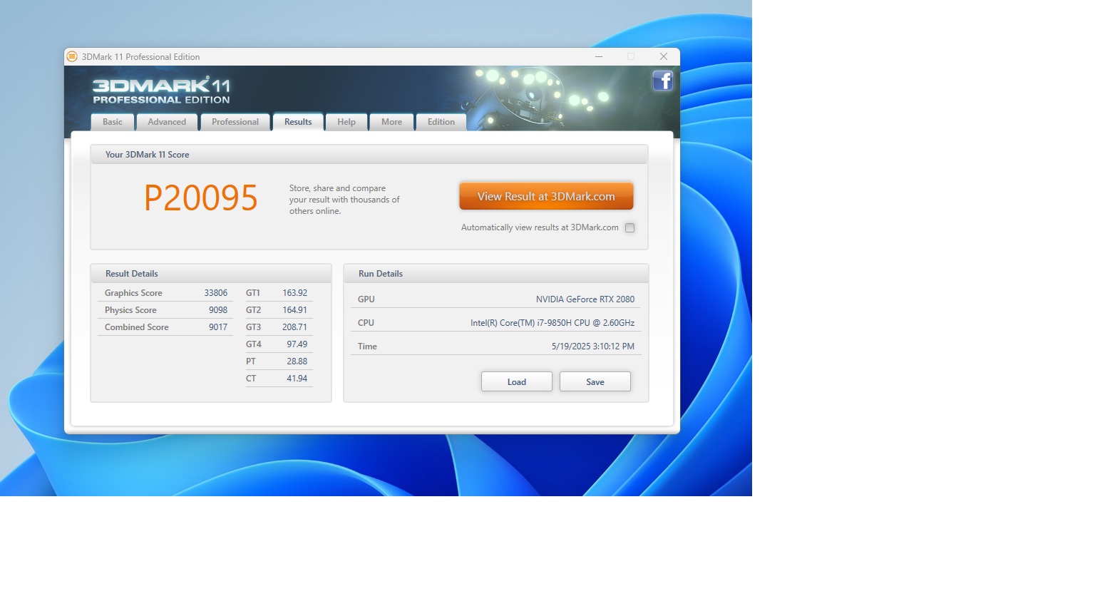Viewport: 1095px width, 616px height.
Task: Select the Professional tab
Action: coord(235,122)
